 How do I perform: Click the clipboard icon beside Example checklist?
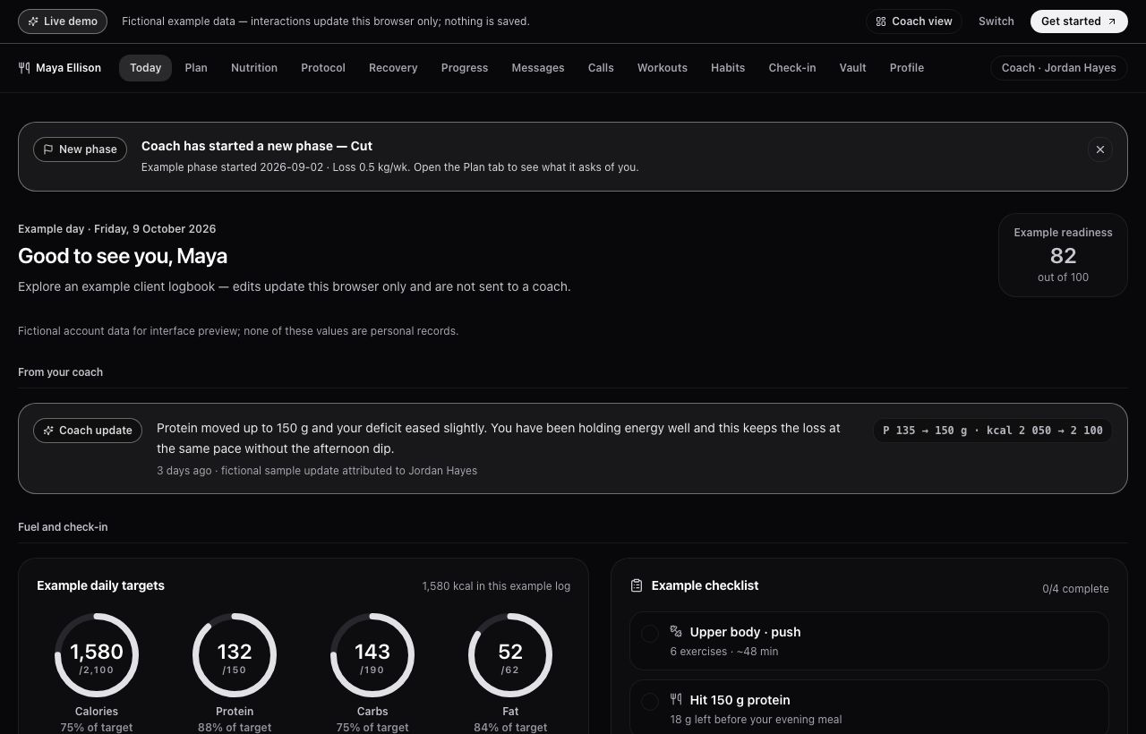(637, 585)
